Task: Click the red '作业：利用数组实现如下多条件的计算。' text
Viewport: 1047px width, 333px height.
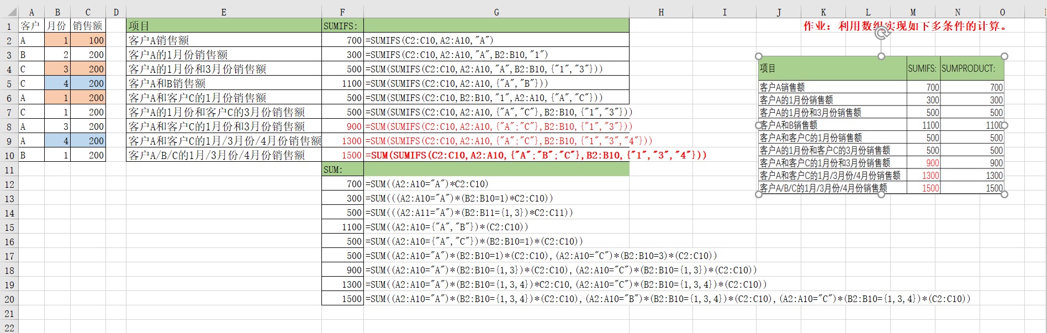Action: tap(905, 25)
